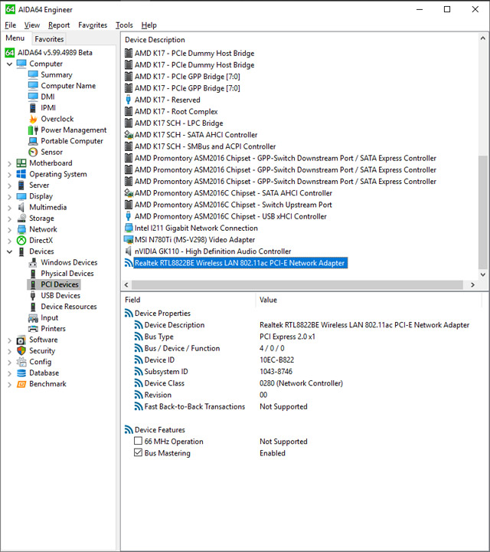Select Computer Name in the tree
The width and height of the screenshot is (490, 552).
pos(68,86)
